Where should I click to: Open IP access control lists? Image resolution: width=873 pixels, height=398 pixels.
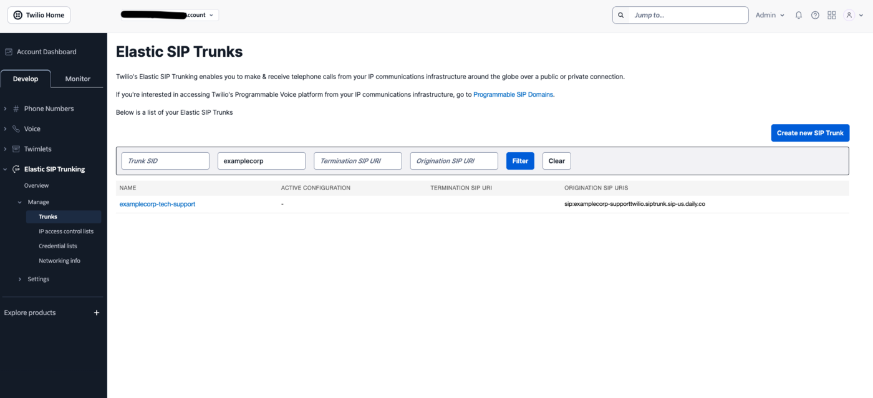point(66,231)
